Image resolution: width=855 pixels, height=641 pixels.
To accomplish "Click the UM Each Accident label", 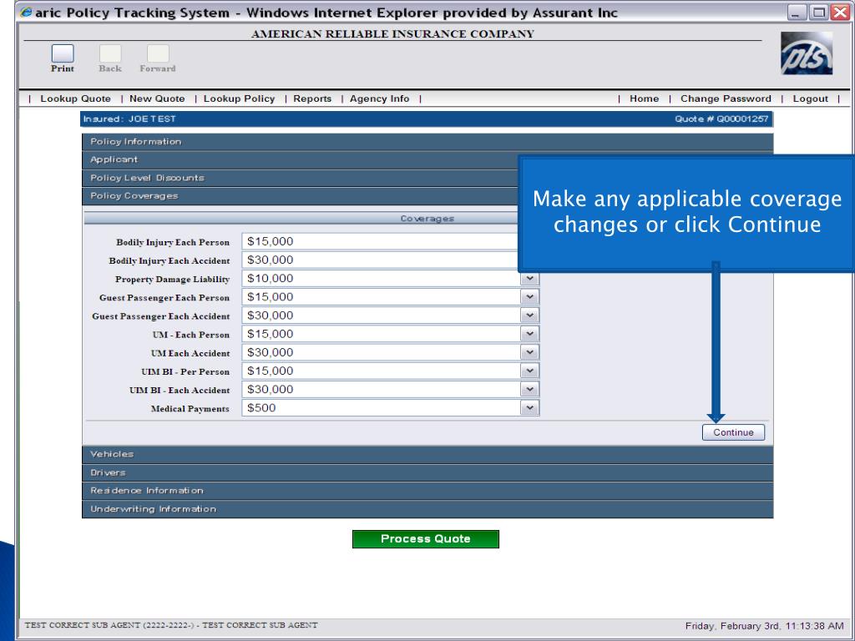I will (190, 353).
